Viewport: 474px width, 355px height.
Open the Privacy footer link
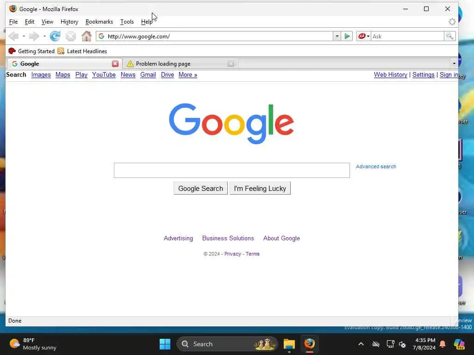click(232, 254)
